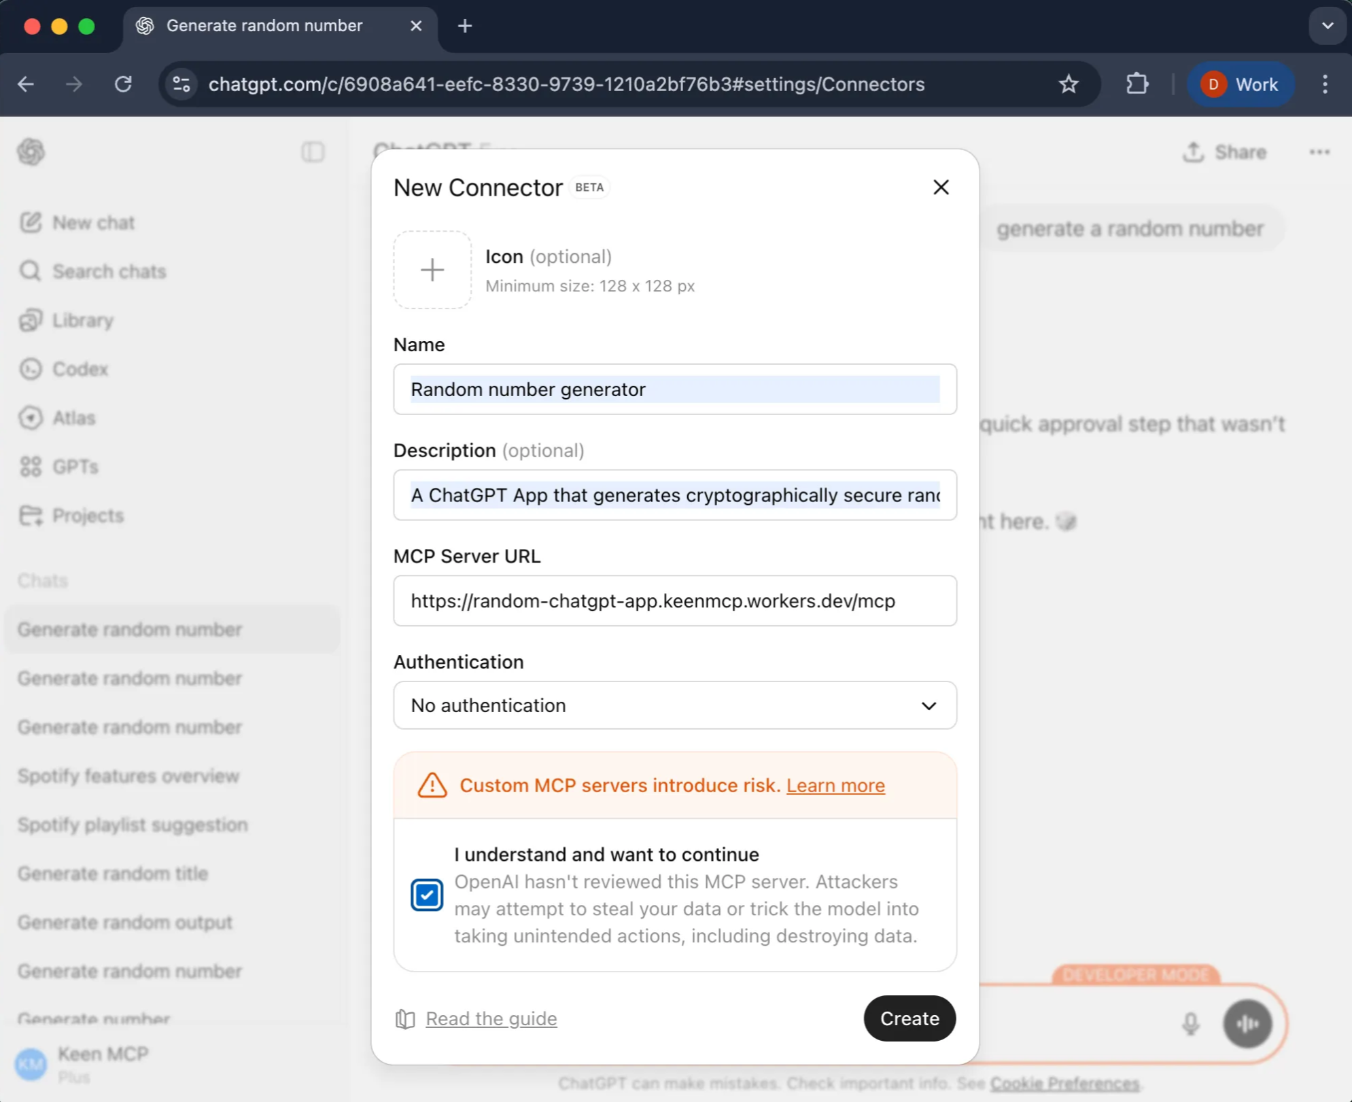Open the Chrome three-dot menu
This screenshot has height=1102, width=1352.
coord(1324,84)
